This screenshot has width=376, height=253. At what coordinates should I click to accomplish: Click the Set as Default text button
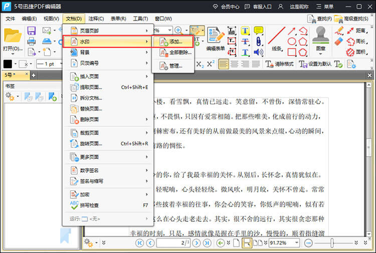click(x=315, y=64)
